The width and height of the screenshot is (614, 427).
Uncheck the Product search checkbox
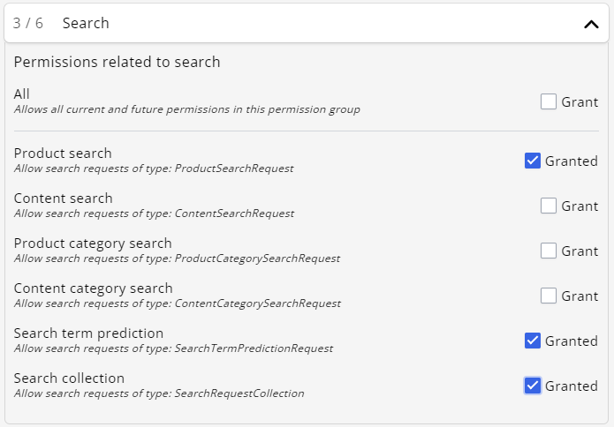click(532, 161)
